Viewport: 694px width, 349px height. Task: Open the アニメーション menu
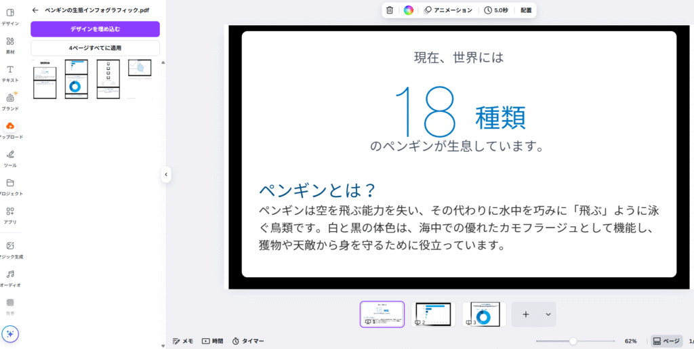(448, 10)
